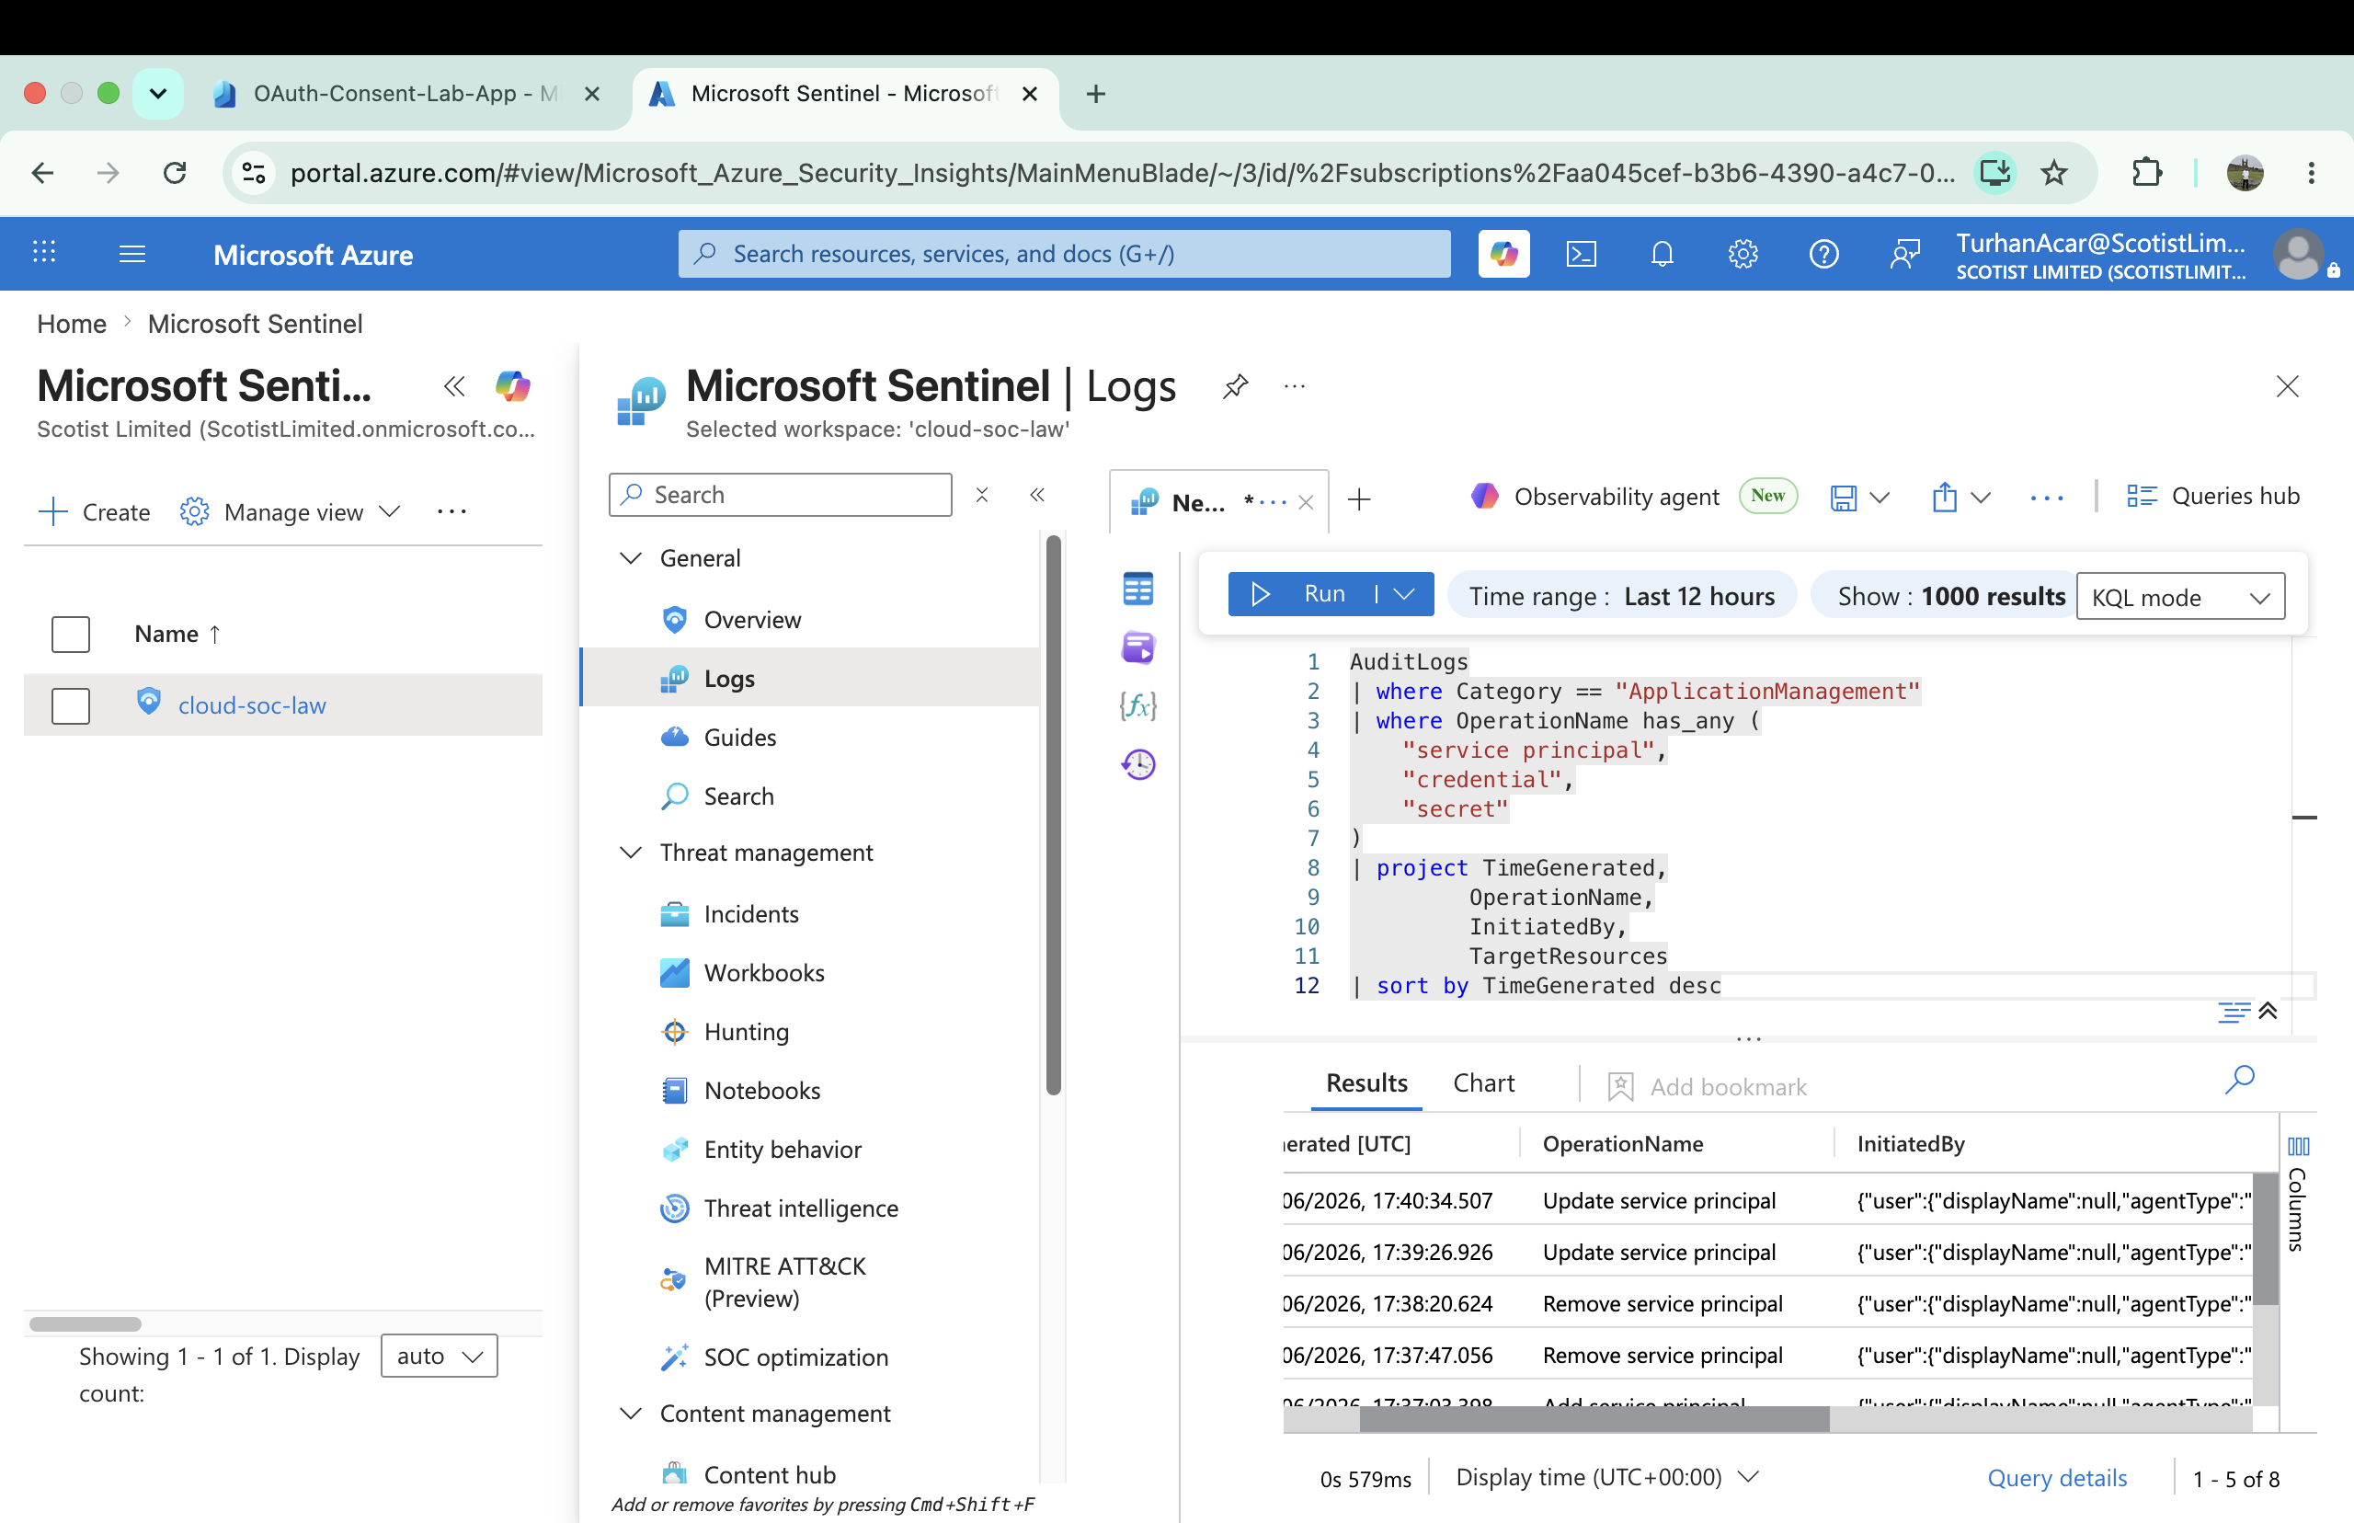Sort results by OperationName column header
The width and height of the screenshot is (2354, 1523).
pyautogui.click(x=1623, y=1144)
